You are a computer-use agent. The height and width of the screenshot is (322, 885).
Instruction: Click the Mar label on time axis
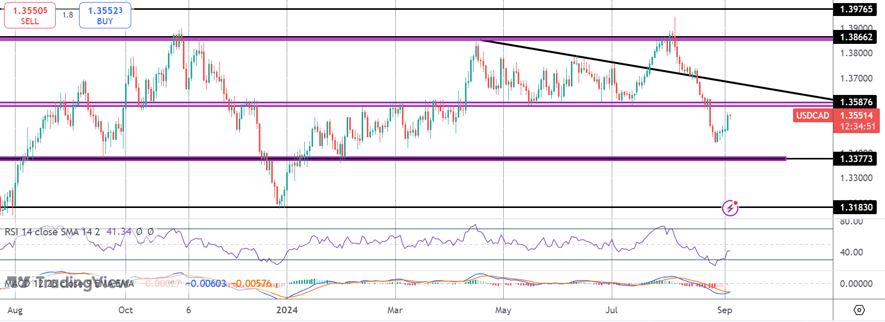click(x=395, y=310)
